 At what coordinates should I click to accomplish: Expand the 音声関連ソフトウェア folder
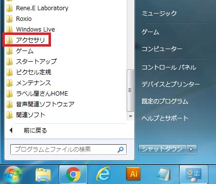tap(45, 104)
